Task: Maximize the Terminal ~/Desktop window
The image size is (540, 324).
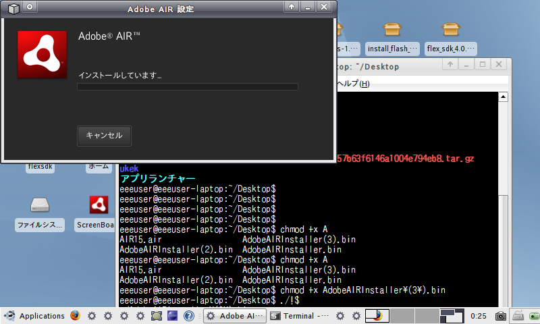Action: [483, 64]
